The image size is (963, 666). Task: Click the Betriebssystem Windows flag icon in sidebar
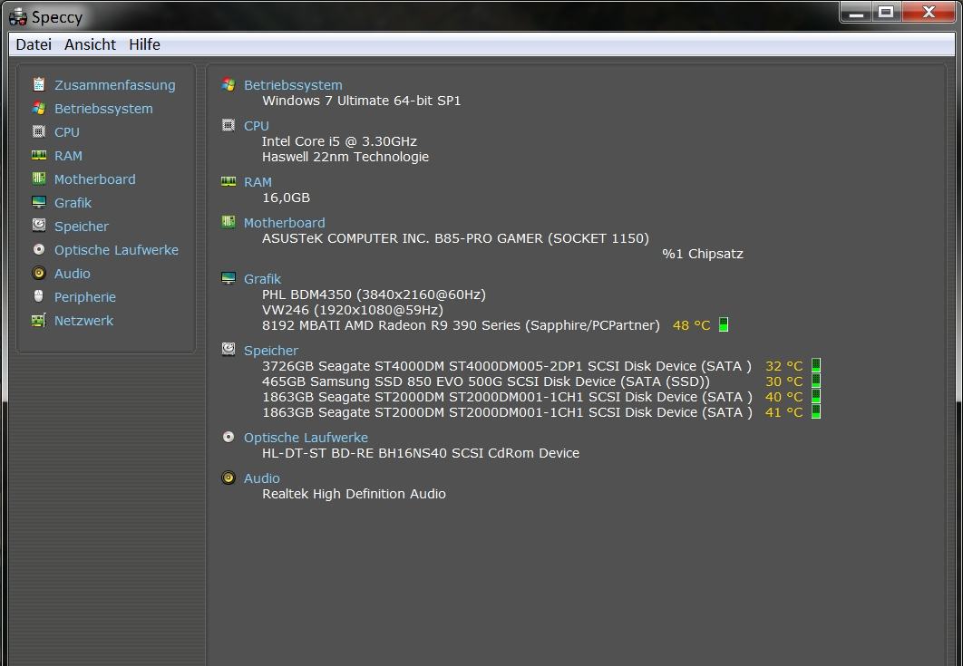(39, 108)
